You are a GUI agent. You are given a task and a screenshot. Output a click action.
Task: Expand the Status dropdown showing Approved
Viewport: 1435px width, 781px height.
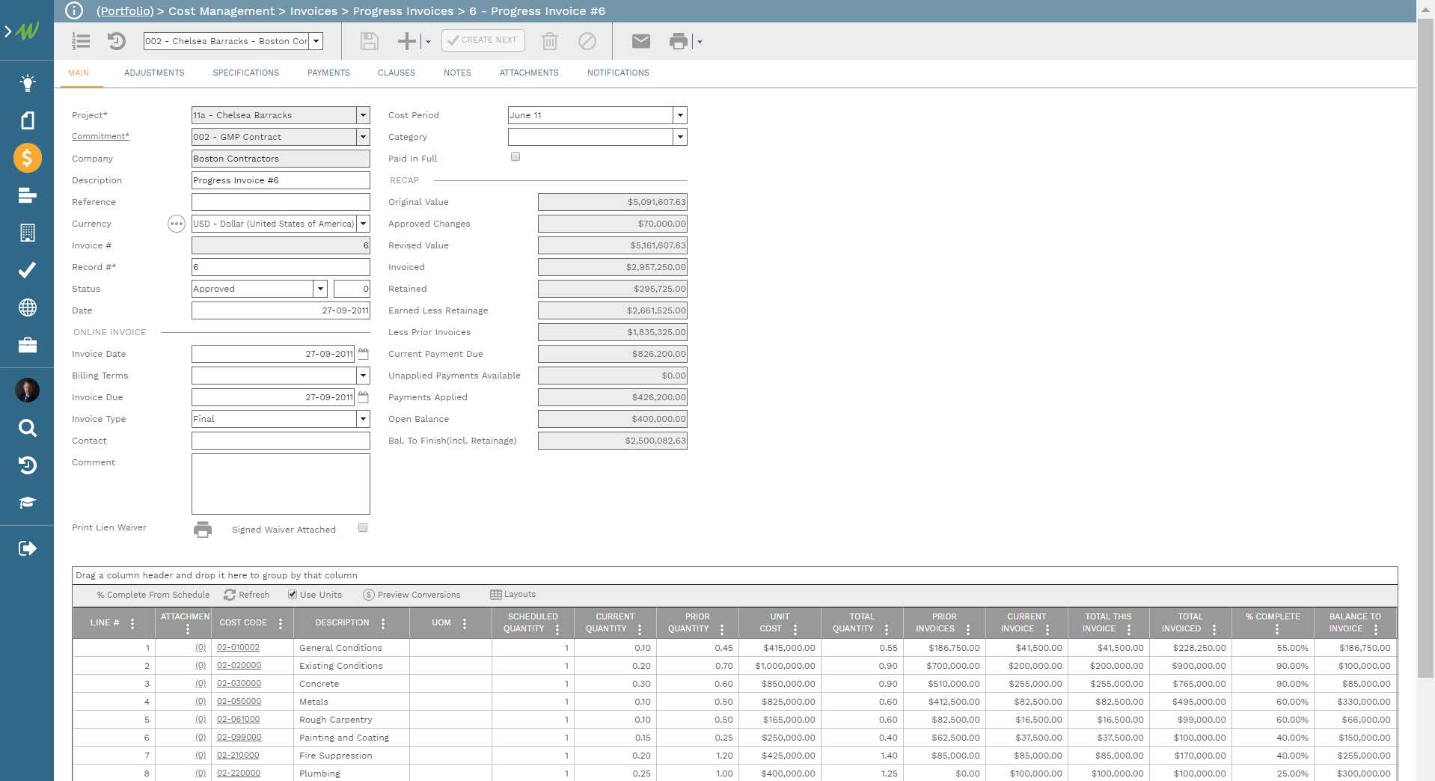coord(319,289)
